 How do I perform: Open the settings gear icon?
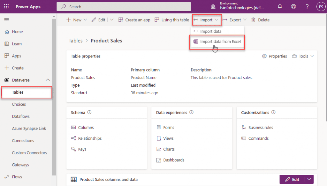coord(293,7)
